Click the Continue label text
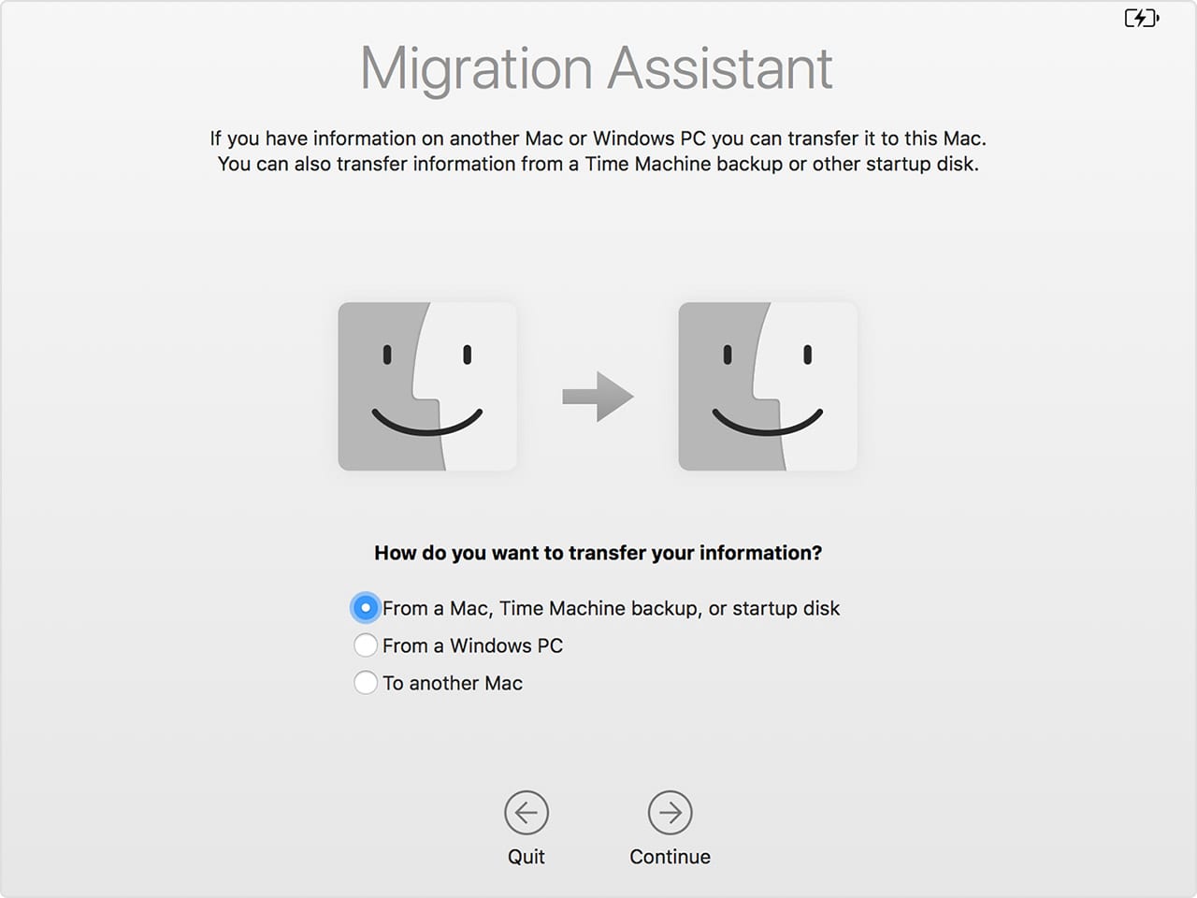 coord(670,856)
